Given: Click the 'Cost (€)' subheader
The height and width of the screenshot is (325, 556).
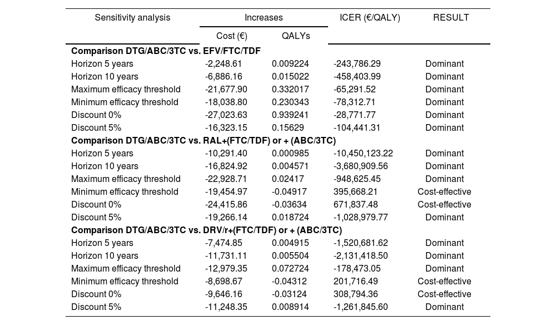Looking at the screenshot, I should (232, 36).
